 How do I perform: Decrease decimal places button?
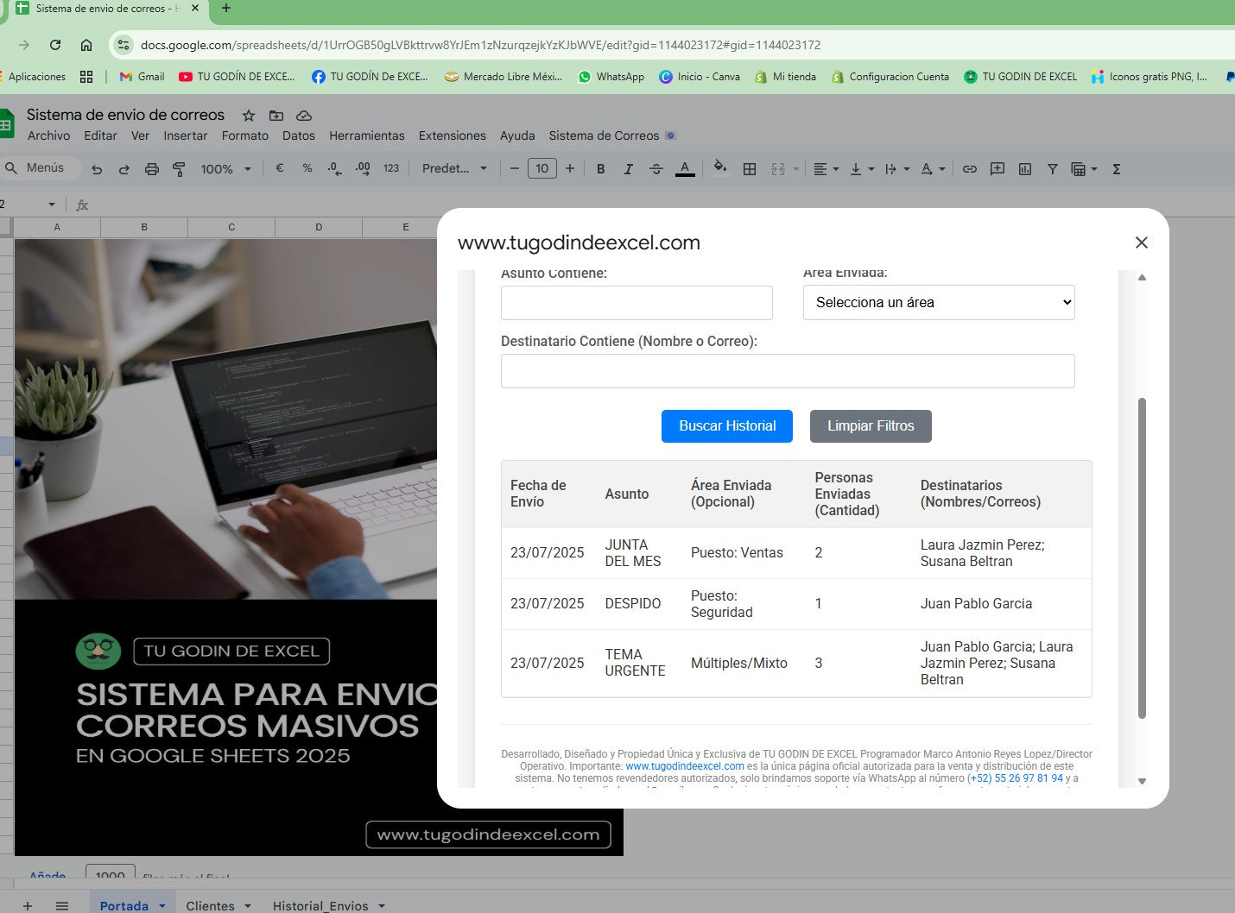[x=335, y=168]
